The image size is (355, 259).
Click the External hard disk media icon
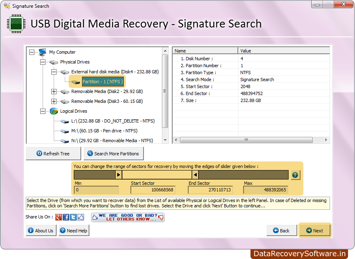[65, 72]
